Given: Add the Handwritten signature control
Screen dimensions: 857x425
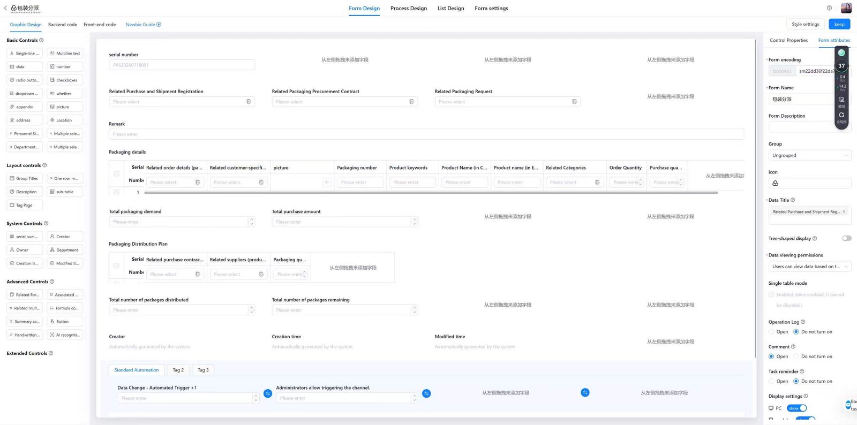Looking at the screenshot, I should [25, 335].
